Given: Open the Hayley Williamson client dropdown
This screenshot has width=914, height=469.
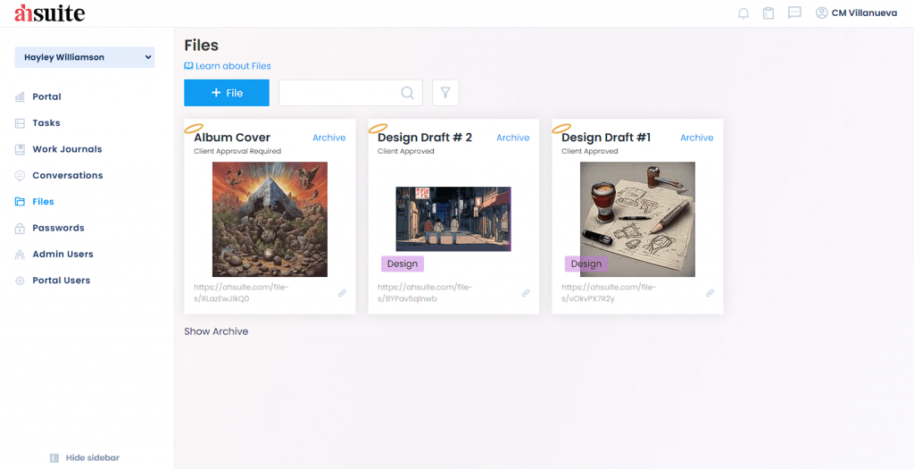Looking at the screenshot, I should (x=85, y=57).
